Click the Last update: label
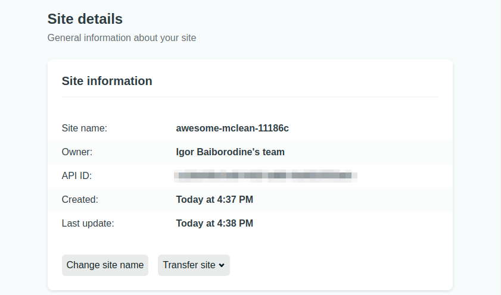Viewport: 501px width, 295px height. pyautogui.click(x=88, y=223)
